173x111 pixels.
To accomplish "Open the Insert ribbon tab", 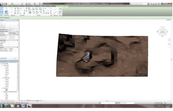I will click(10, 6).
